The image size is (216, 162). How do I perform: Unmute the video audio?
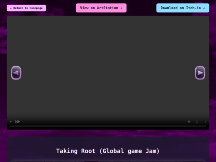[x=189, y=122]
